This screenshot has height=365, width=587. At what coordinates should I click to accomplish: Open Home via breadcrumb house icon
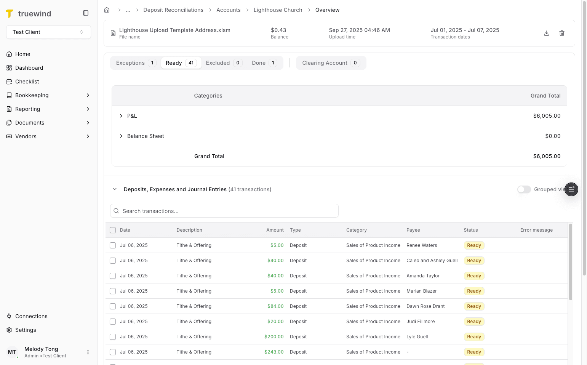(x=107, y=10)
